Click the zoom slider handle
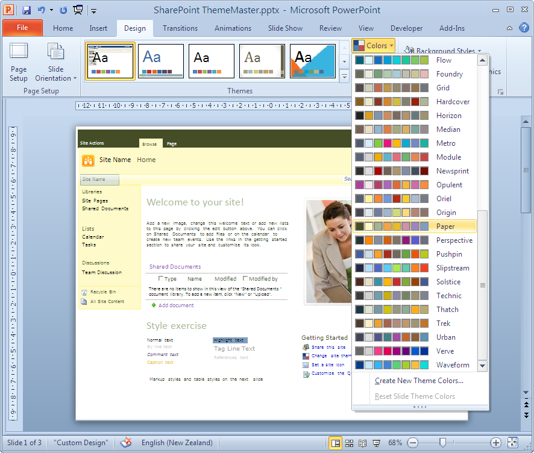The height and width of the screenshot is (453, 534). click(x=442, y=442)
